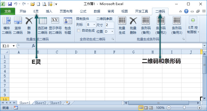Switch to Normal view icon
This screenshot has height=111, width=207.
tap(141, 108)
